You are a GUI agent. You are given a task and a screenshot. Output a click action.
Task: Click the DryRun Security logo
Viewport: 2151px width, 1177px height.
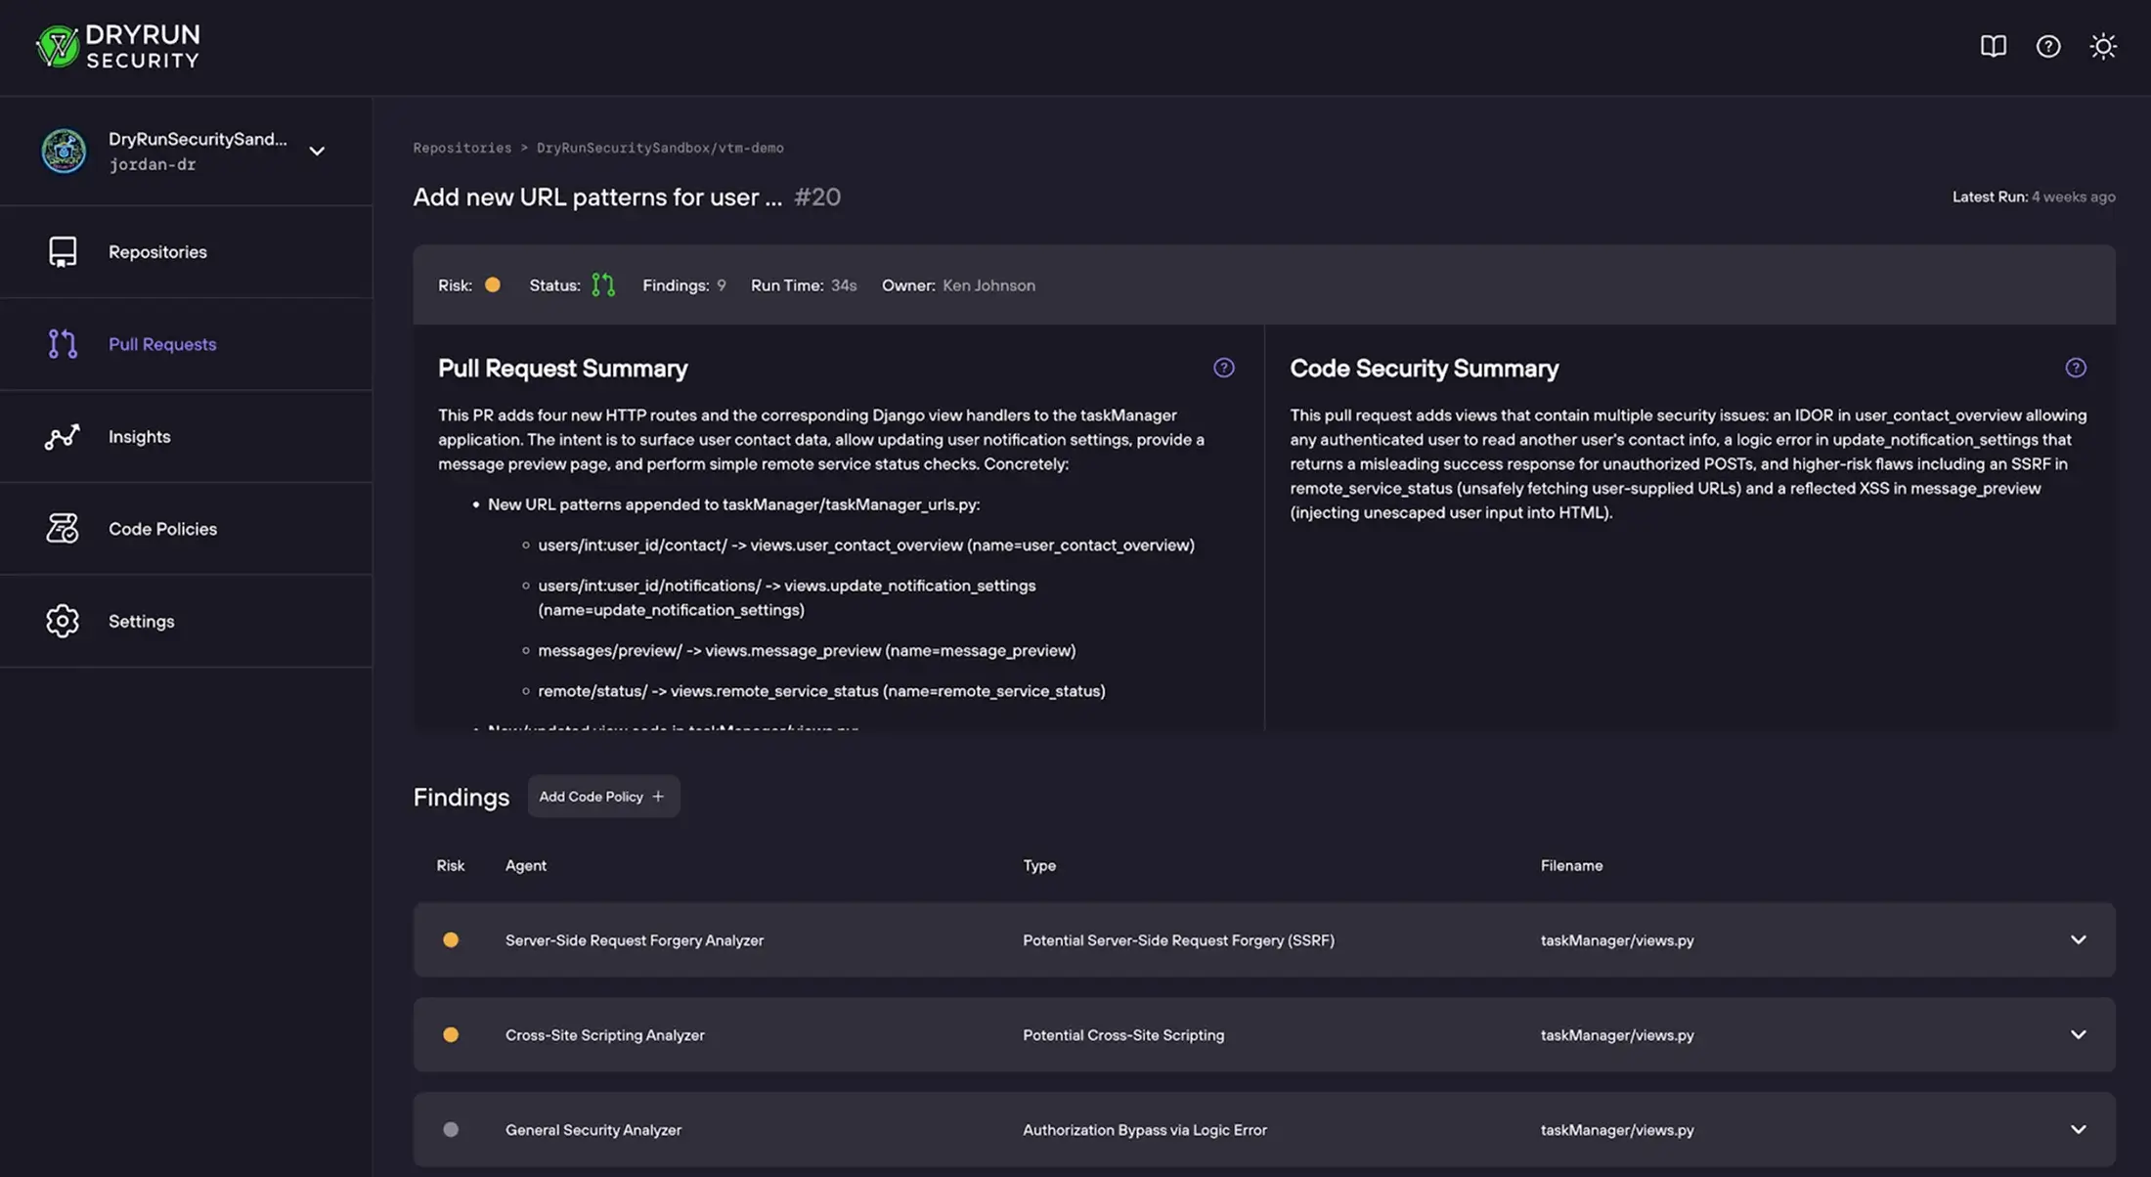pos(117,46)
